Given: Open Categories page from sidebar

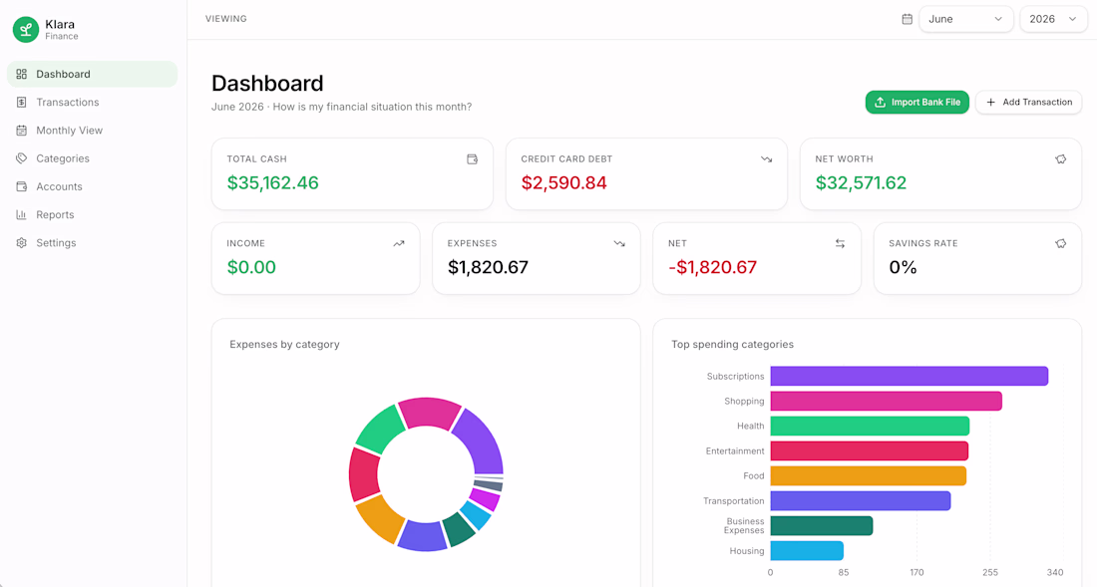Looking at the screenshot, I should [93, 158].
